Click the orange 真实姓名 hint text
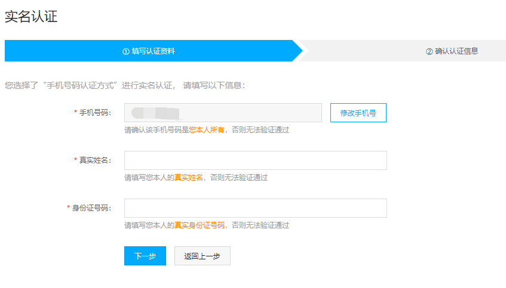This screenshot has height=288, width=506. point(188,177)
